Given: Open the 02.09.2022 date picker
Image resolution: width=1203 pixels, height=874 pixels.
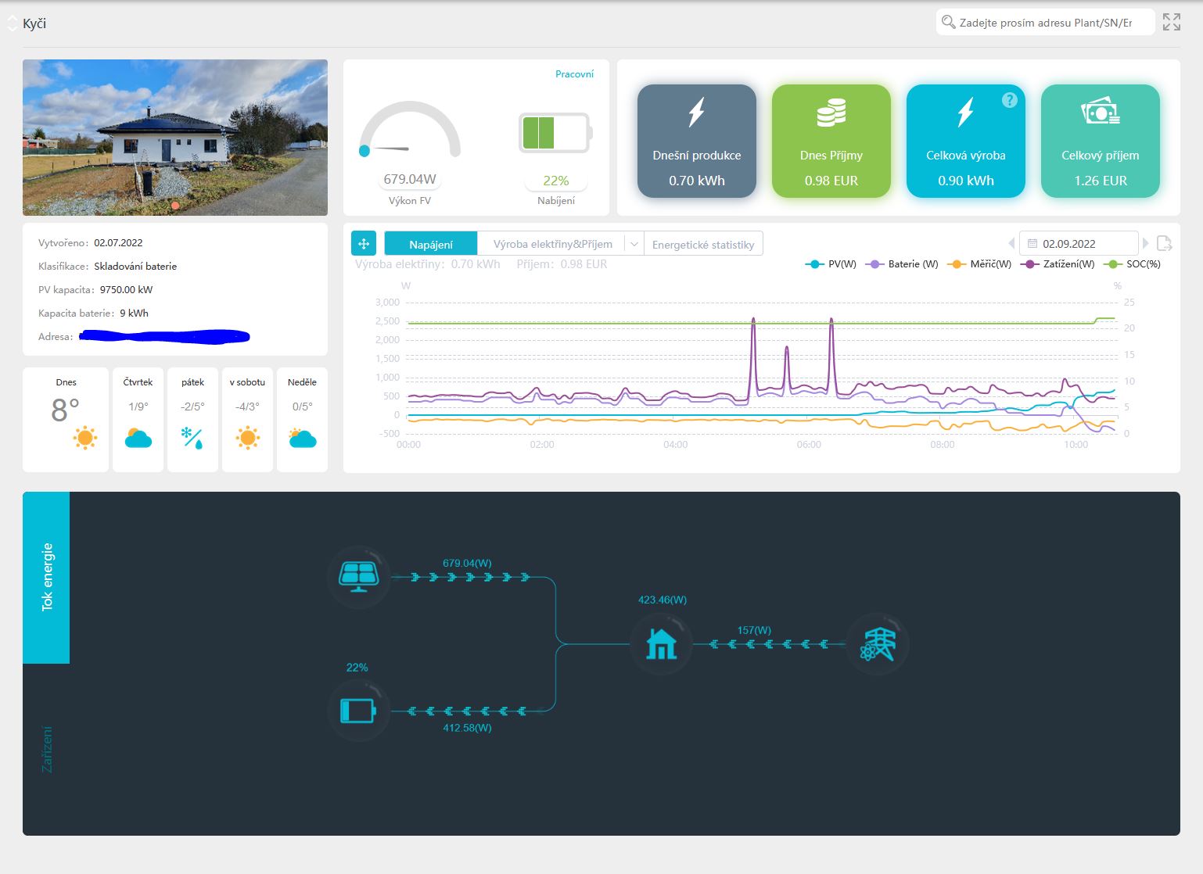Looking at the screenshot, I should [x=1079, y=243].
